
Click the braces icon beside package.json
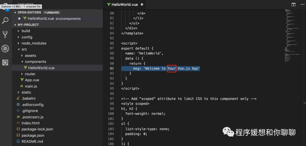coord(18,135)
